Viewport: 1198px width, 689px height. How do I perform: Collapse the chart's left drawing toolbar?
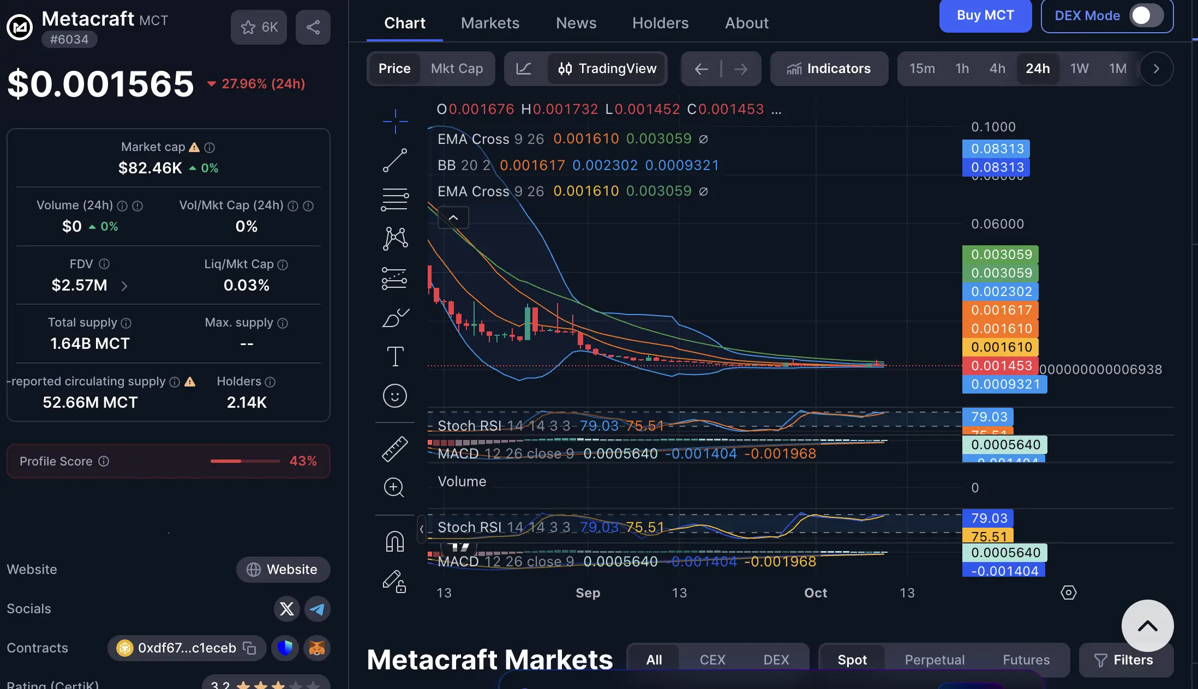click(421, 529)
